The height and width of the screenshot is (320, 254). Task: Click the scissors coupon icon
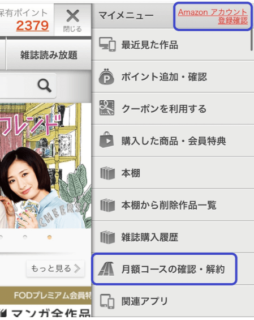coord(106,108)
